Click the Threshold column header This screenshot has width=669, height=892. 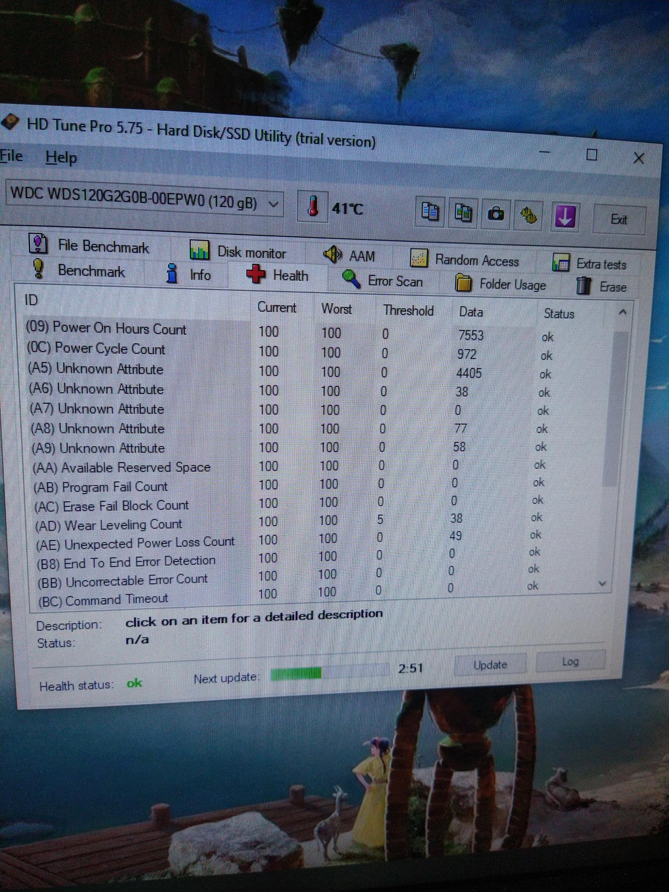tap(408, 311)
